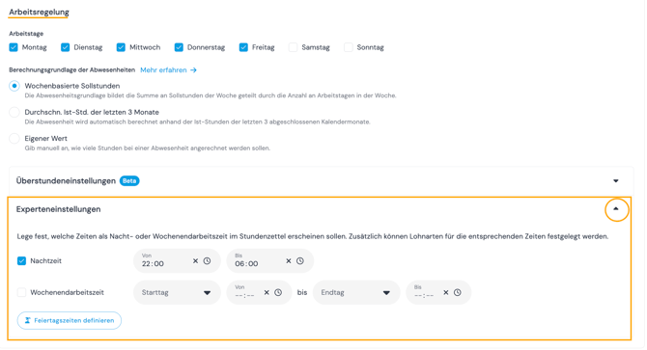The image size is (647, 350).
Task: Open the Endtag dropdown
Action: (x=356, y=293)
